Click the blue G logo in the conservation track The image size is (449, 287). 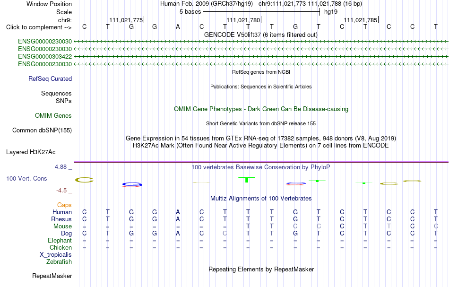(x=132, y=184)
